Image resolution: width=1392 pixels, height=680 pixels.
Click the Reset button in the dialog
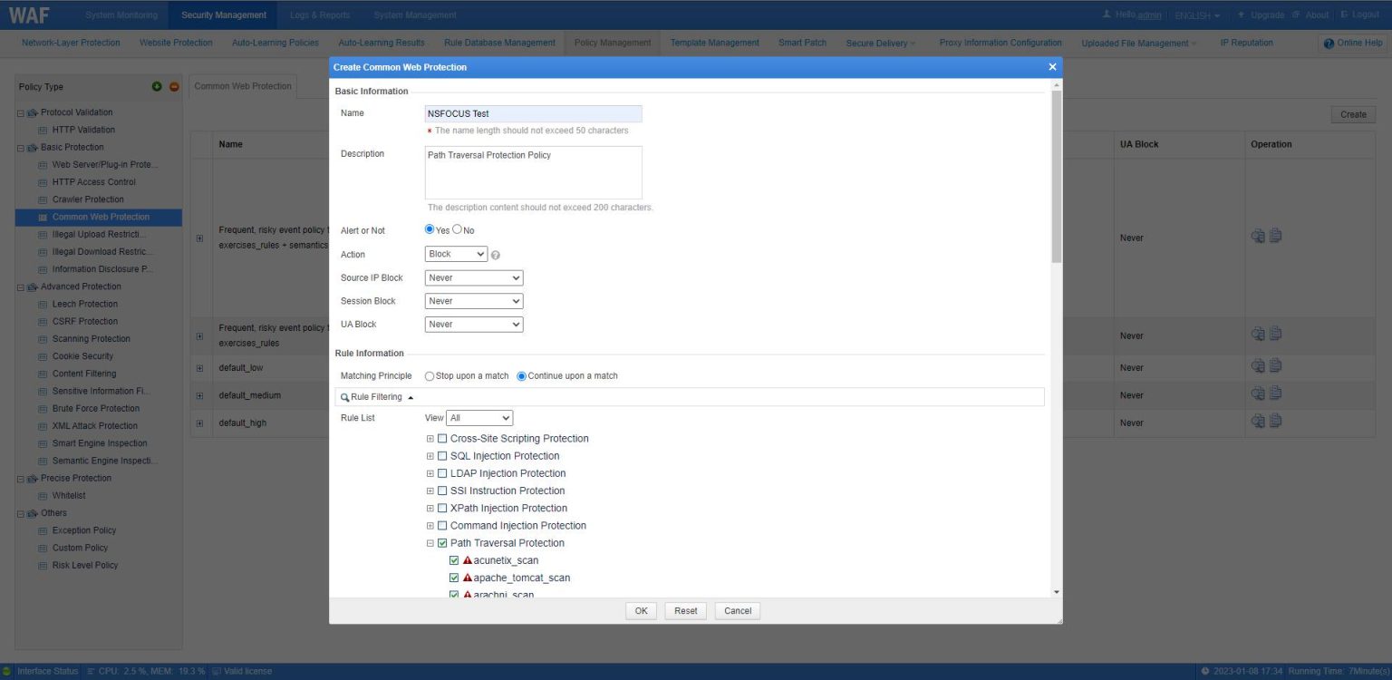[685, 610]
